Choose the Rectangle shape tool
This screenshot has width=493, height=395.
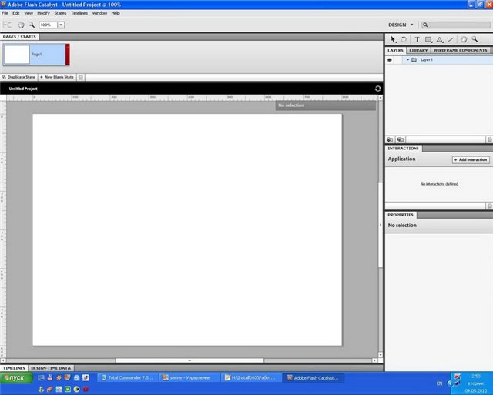click(x=428, y=38)
